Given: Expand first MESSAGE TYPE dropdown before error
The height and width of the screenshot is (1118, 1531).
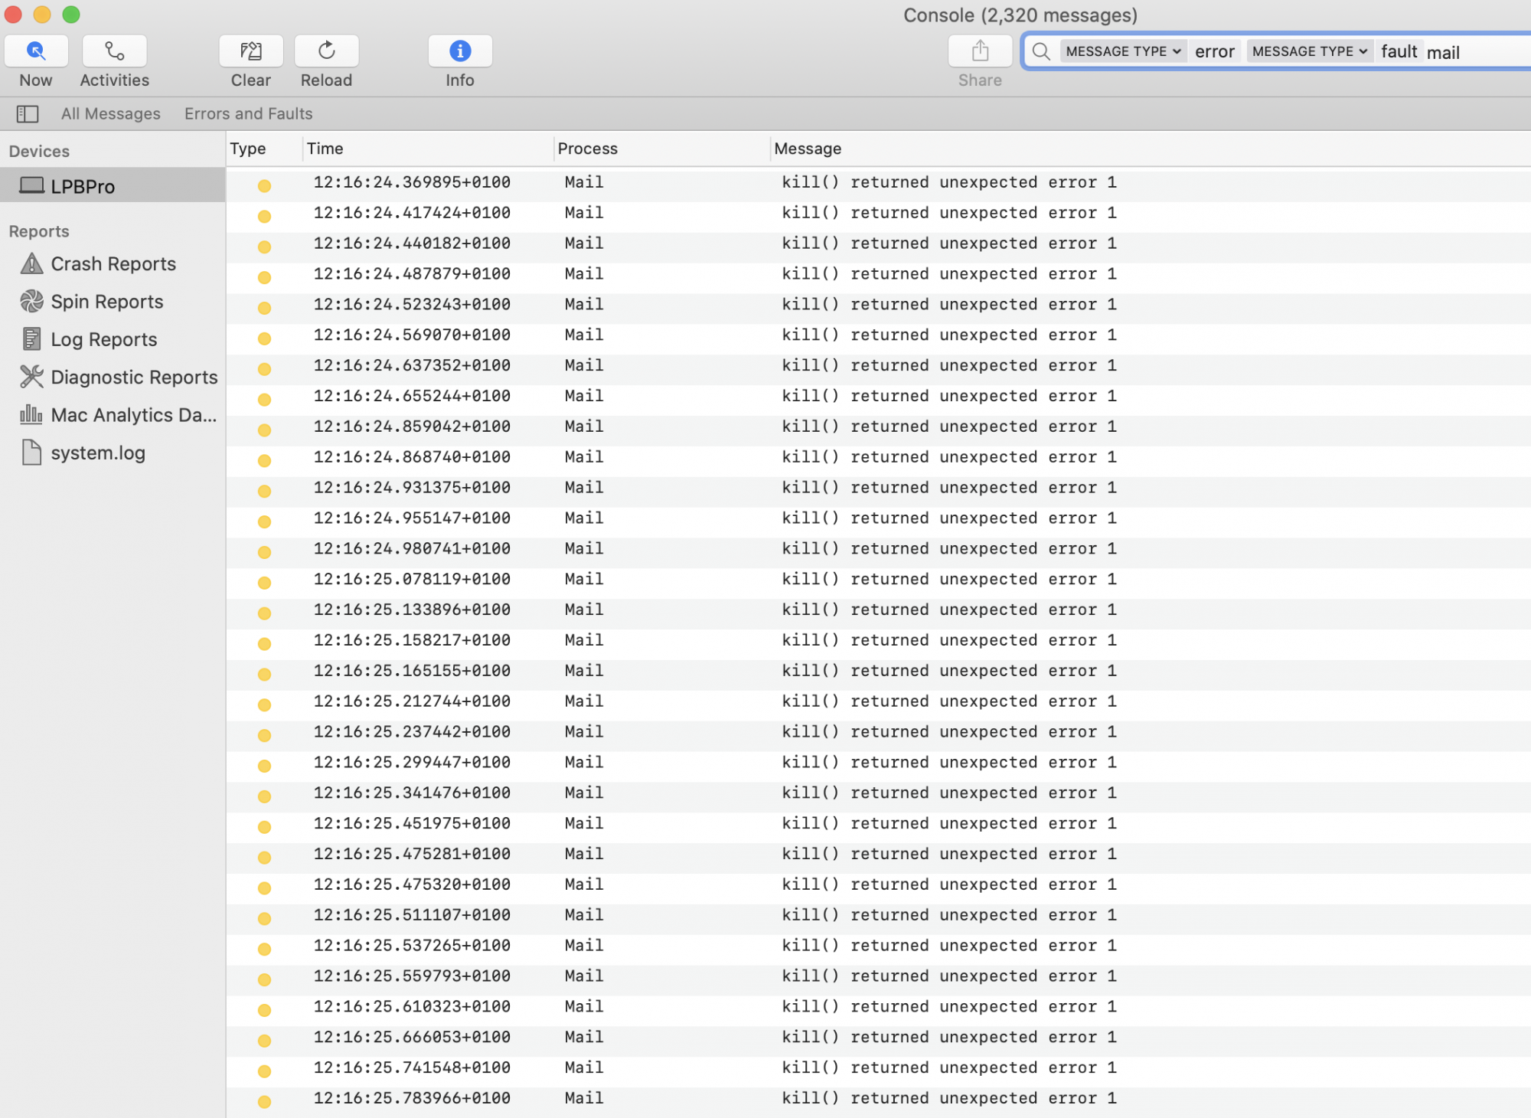Looking at the screenshot, I should point(1123,51).
